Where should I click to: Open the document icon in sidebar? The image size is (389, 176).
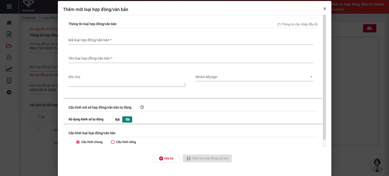(9, 34)
